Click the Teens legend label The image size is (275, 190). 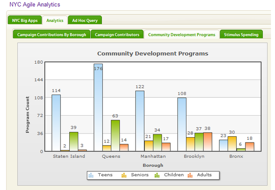pos(105,175)
